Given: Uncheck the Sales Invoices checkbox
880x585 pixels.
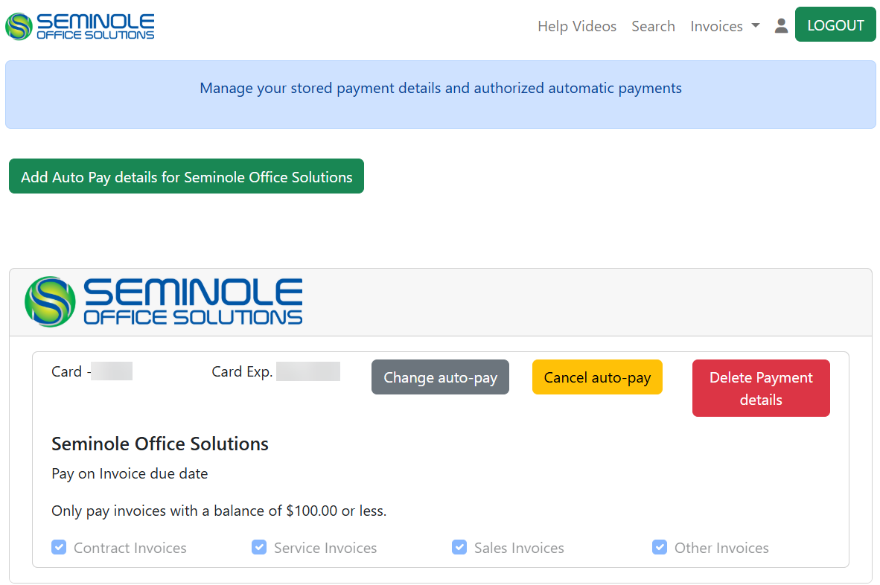Looking at the screenshot, I should pyautogui.click(x=459, y=548).
